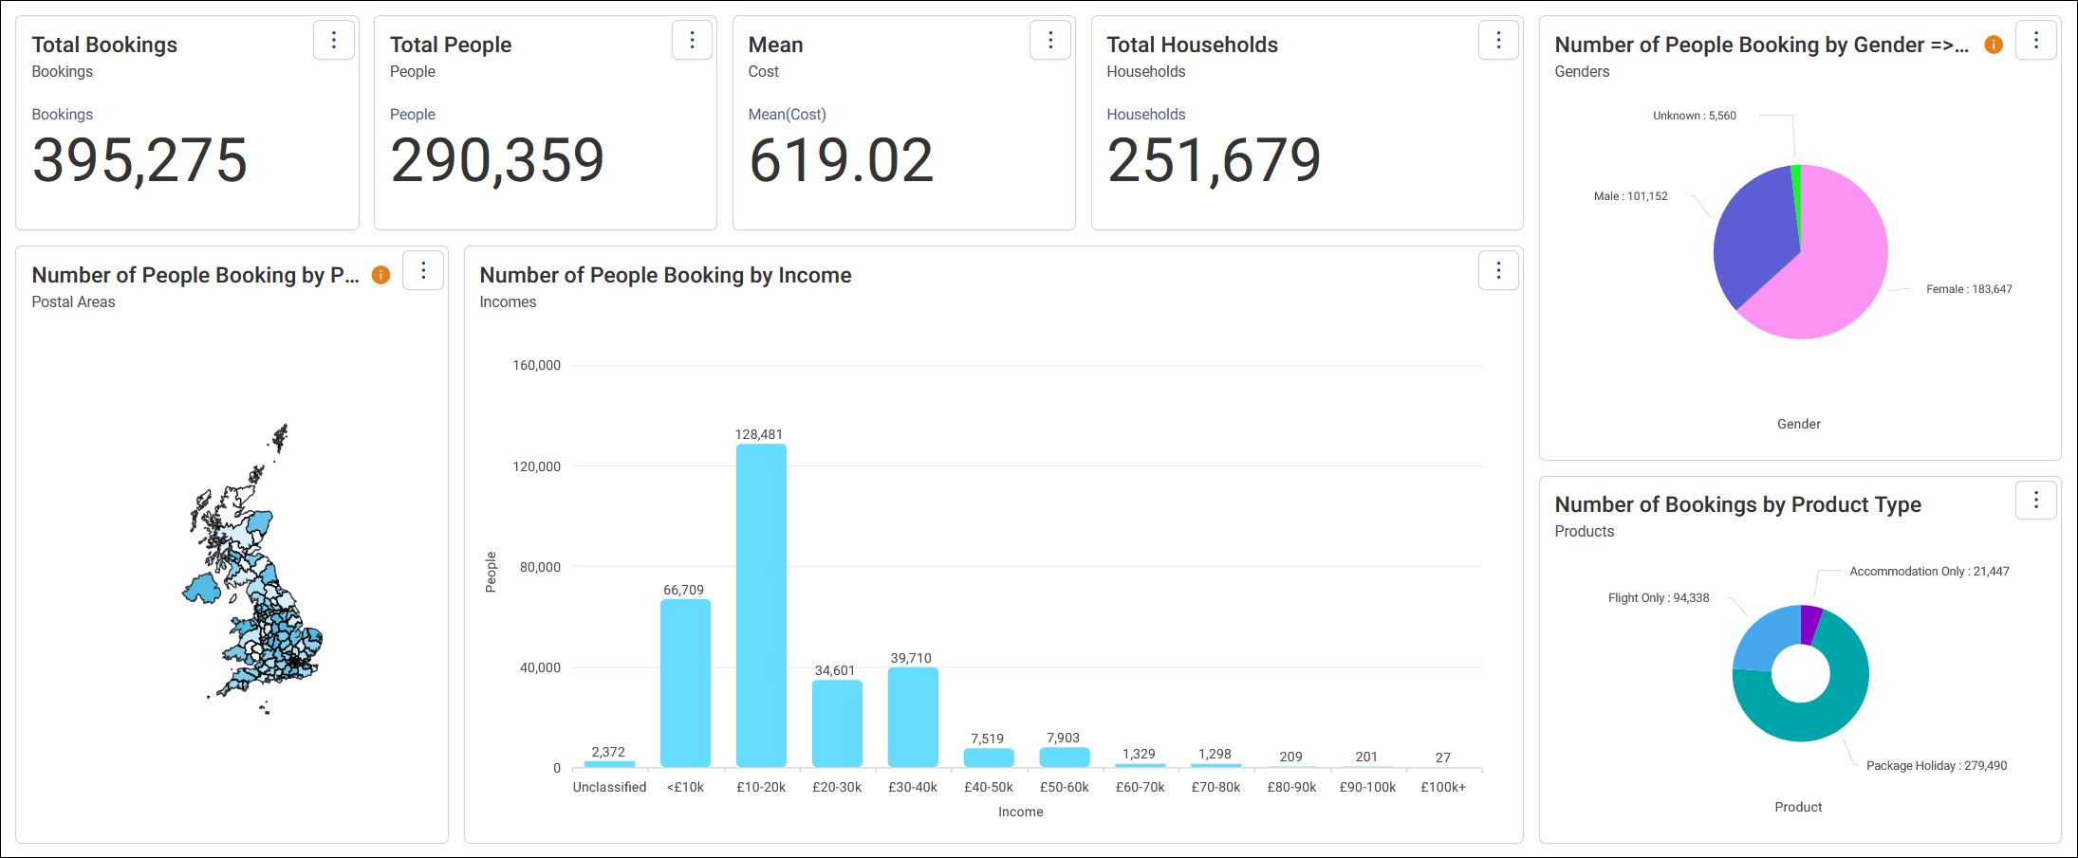Image resolution: width=2078 pixels, height=858 pixels.
Task: Click the 251,679 households value
Action: point(1214,159)
